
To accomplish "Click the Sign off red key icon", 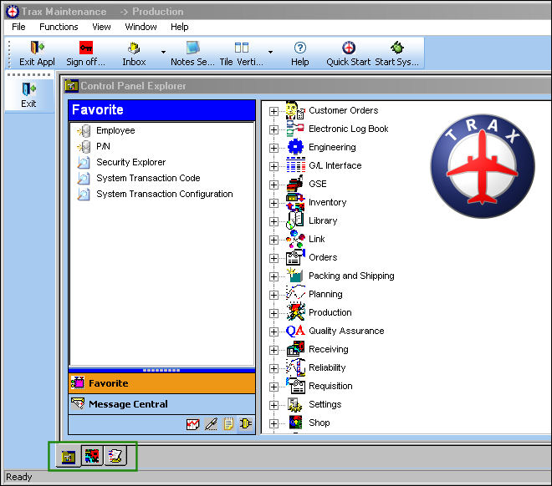I will [86, 48].
